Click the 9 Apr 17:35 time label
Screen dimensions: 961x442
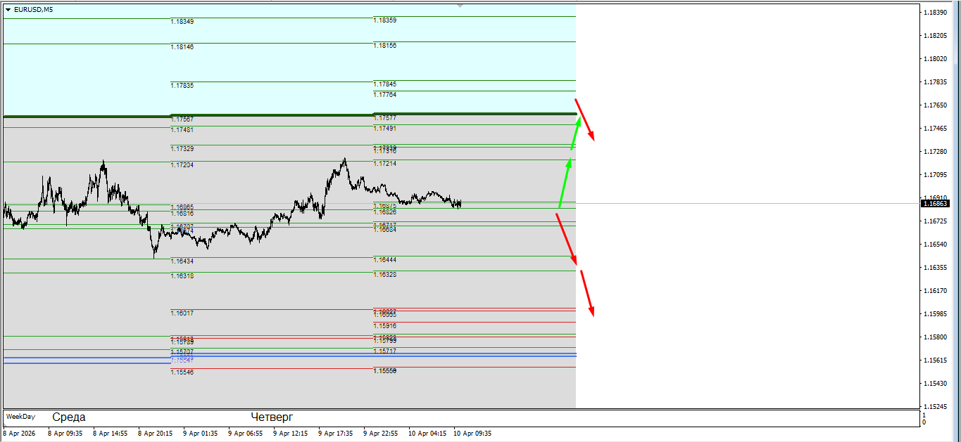(335, 434)
